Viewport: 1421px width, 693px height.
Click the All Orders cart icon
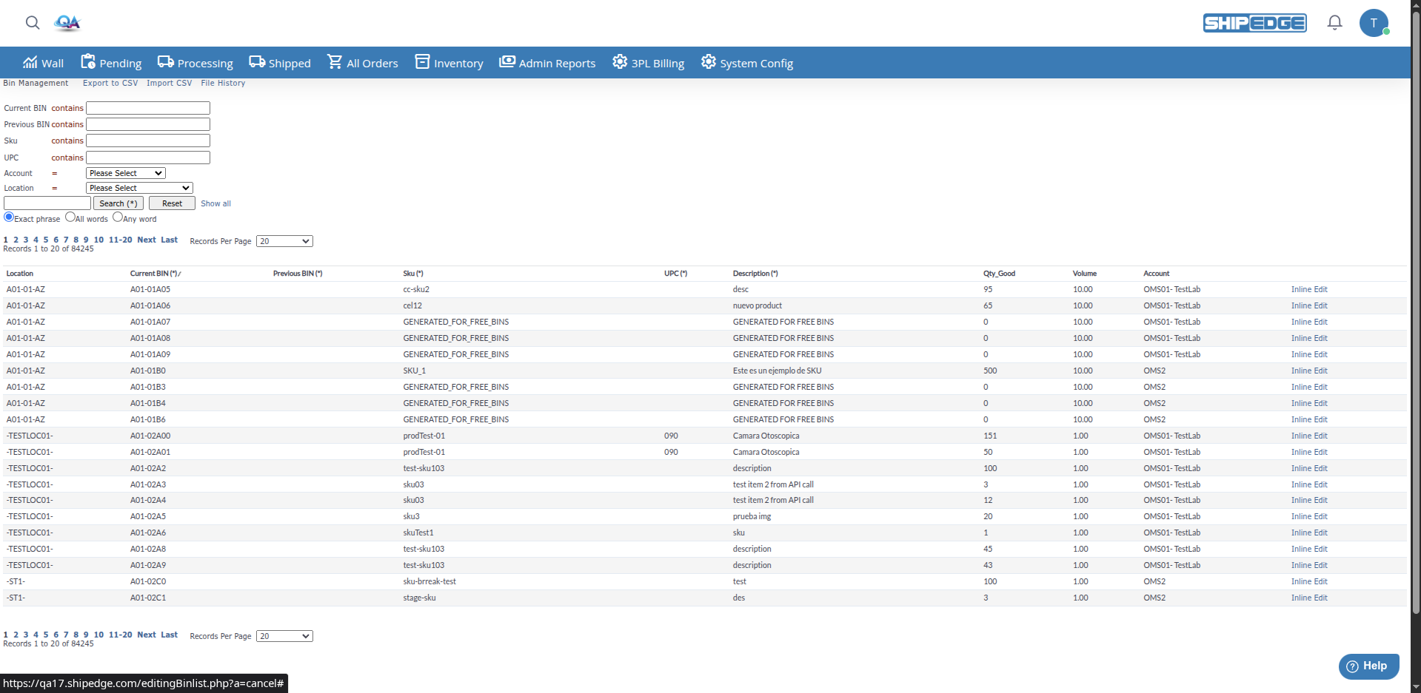click(x=335, y=62)
